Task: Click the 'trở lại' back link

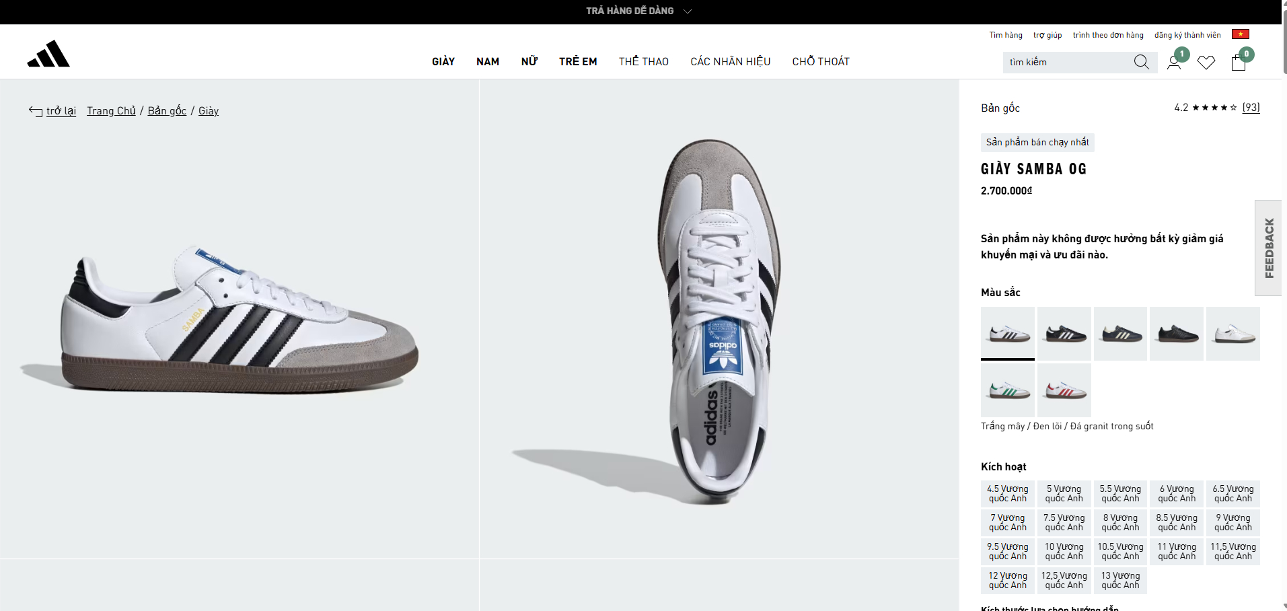Action: (x=61, y=111)
